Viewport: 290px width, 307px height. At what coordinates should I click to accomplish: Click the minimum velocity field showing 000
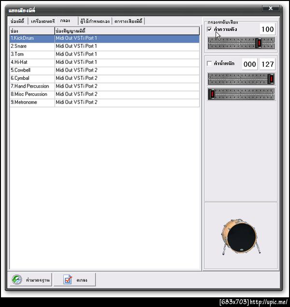250,64
